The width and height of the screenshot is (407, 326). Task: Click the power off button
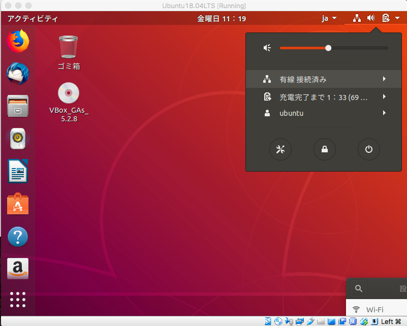[x=368, y=149]
